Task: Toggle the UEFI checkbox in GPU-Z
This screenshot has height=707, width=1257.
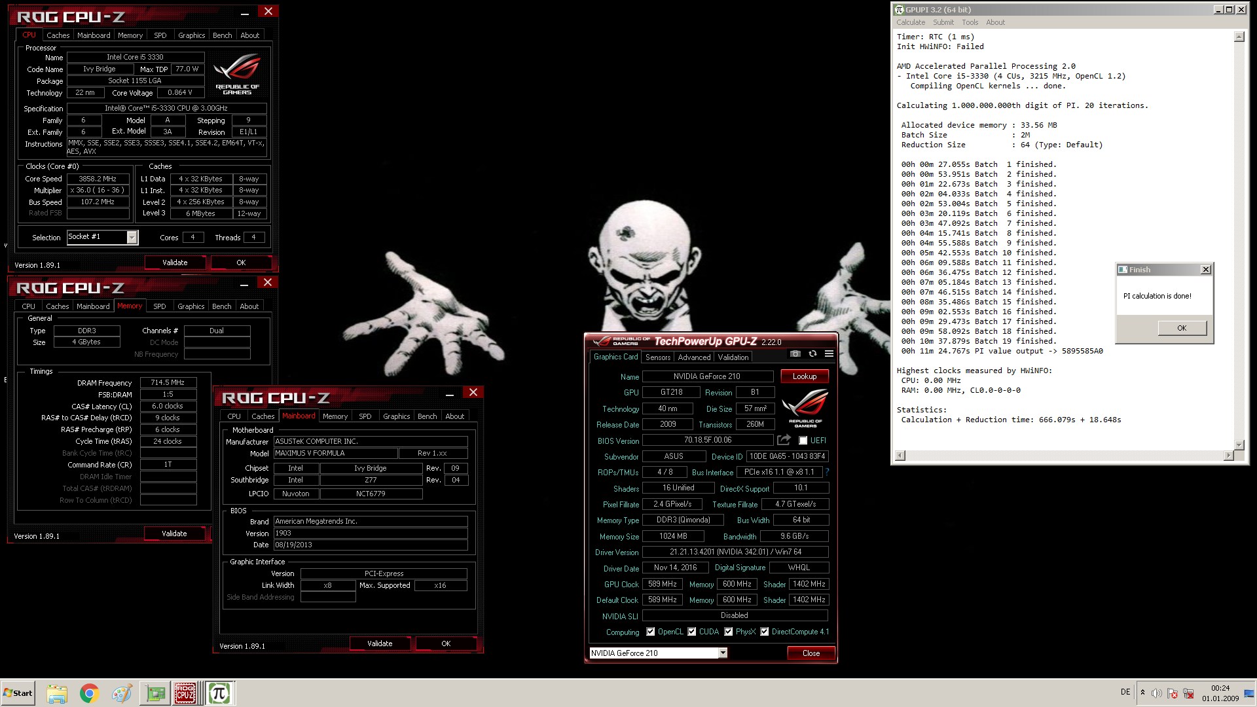Action: [x=803, y=441]
